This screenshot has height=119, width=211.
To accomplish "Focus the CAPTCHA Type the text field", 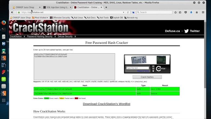I will (137, 68).
